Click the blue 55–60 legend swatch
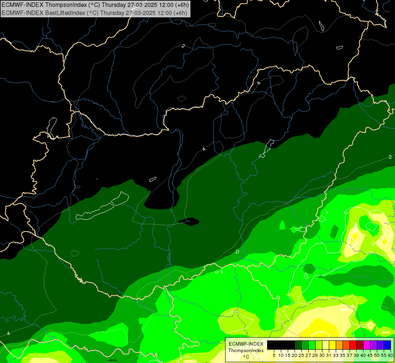This screenshot has height=363, width=395. [x=387, y=345]
